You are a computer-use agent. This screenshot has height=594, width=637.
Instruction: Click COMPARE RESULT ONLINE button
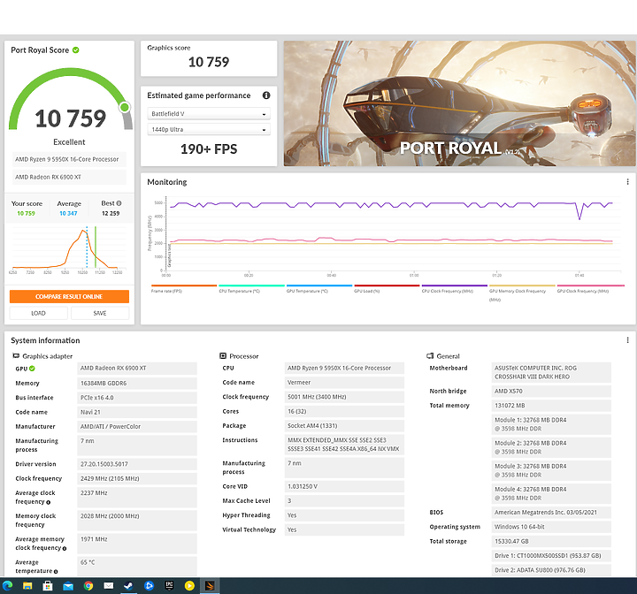69,296
